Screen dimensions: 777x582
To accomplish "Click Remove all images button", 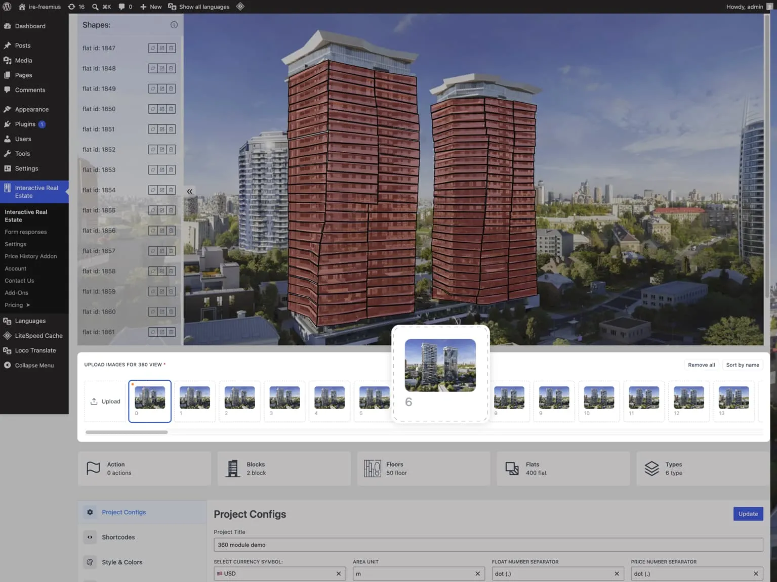I will pyautogui.click(x=702, y=365).
